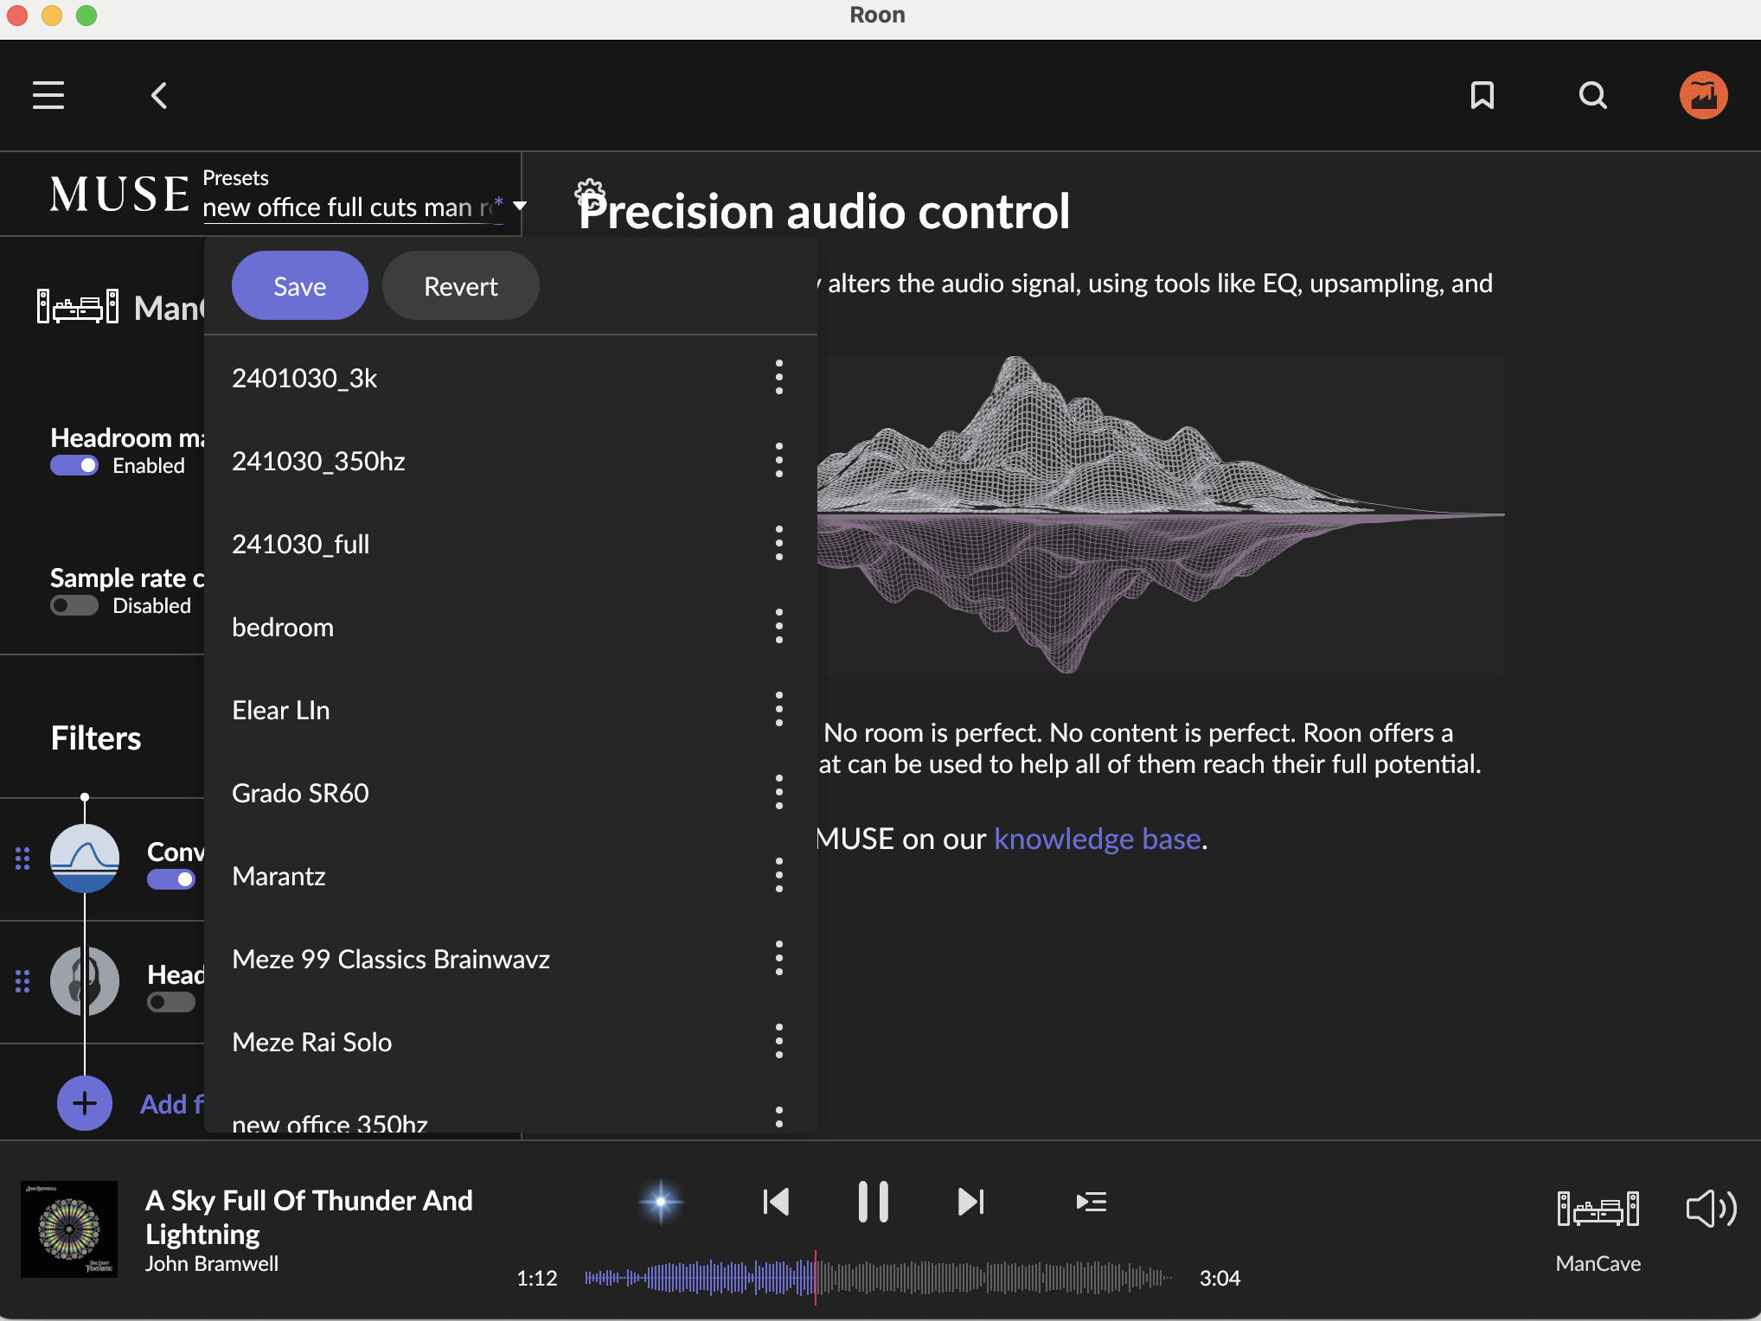Click the MUSE logo

(x=119, y=194)
